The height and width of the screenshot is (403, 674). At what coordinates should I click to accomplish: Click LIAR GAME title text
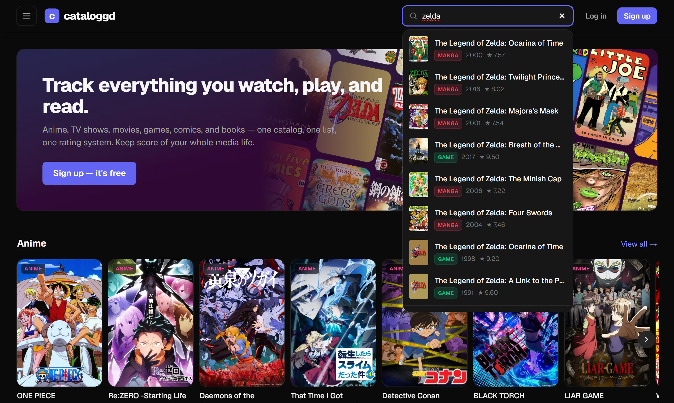click(584, 396)
